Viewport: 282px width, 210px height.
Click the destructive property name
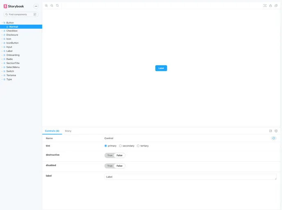click(52, 155)
